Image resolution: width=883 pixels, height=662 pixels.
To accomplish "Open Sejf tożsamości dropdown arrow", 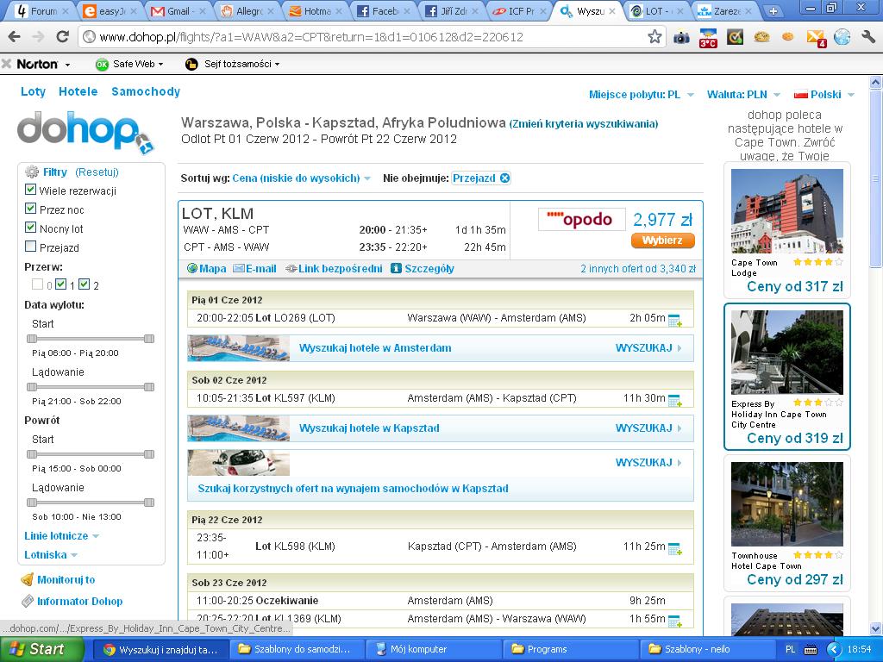I will pyautogui.click(x=277, y=65).
